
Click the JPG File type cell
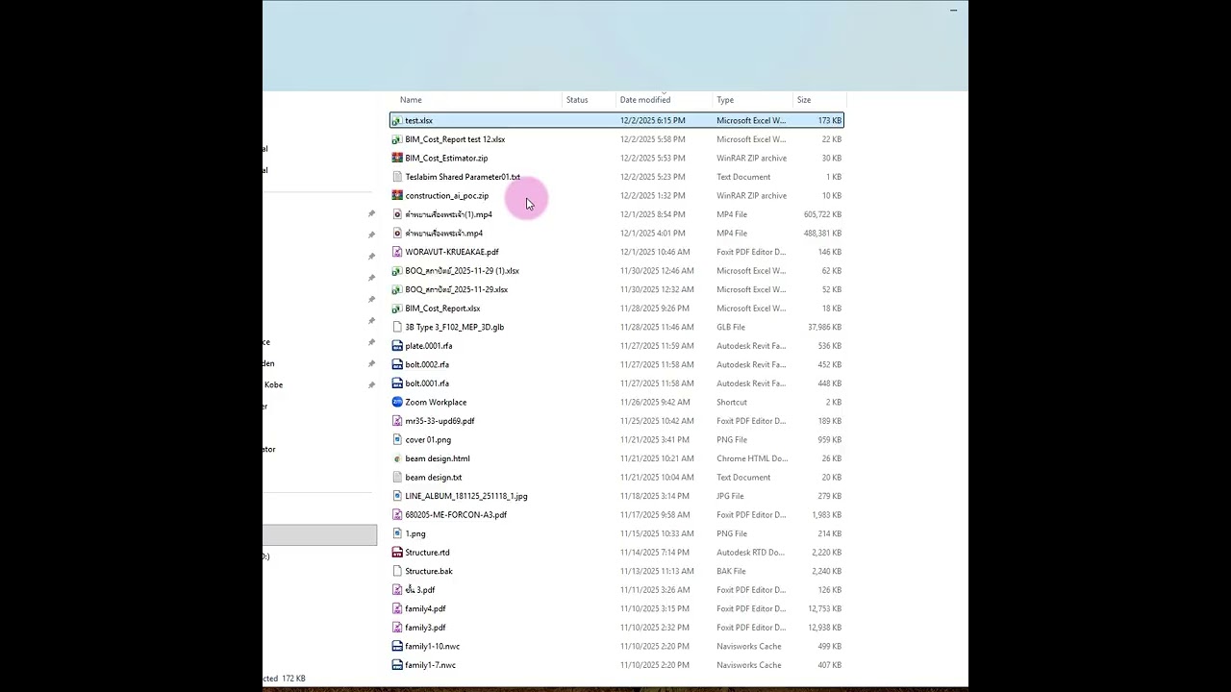tap(730, 496)
